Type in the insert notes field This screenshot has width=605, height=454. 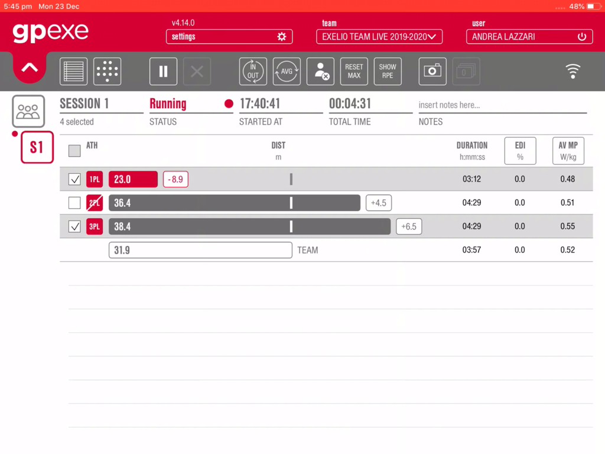coord(502,103)
